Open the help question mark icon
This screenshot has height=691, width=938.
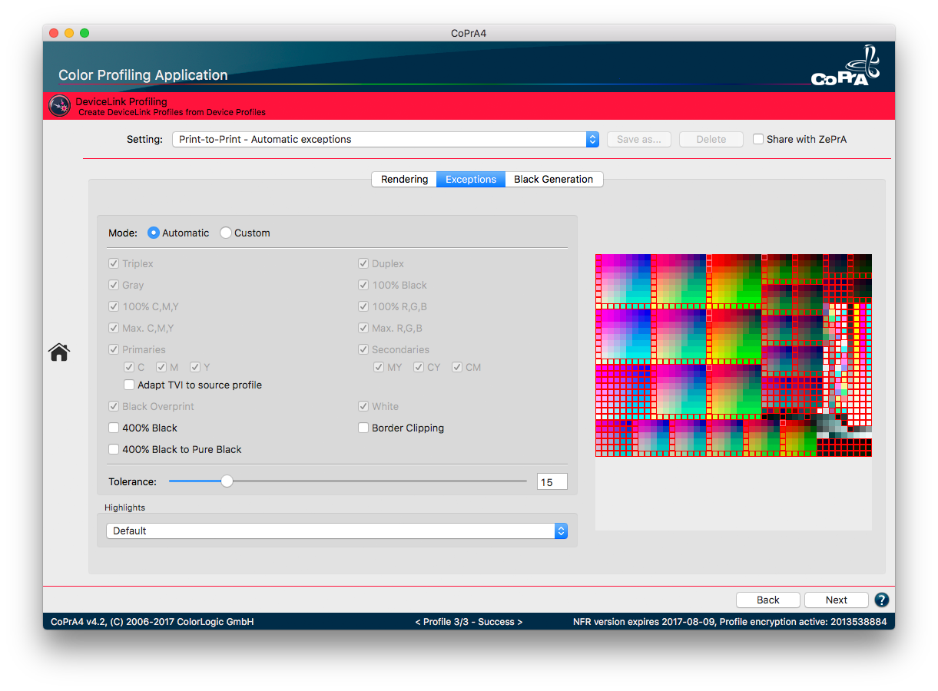coord(882,600)
